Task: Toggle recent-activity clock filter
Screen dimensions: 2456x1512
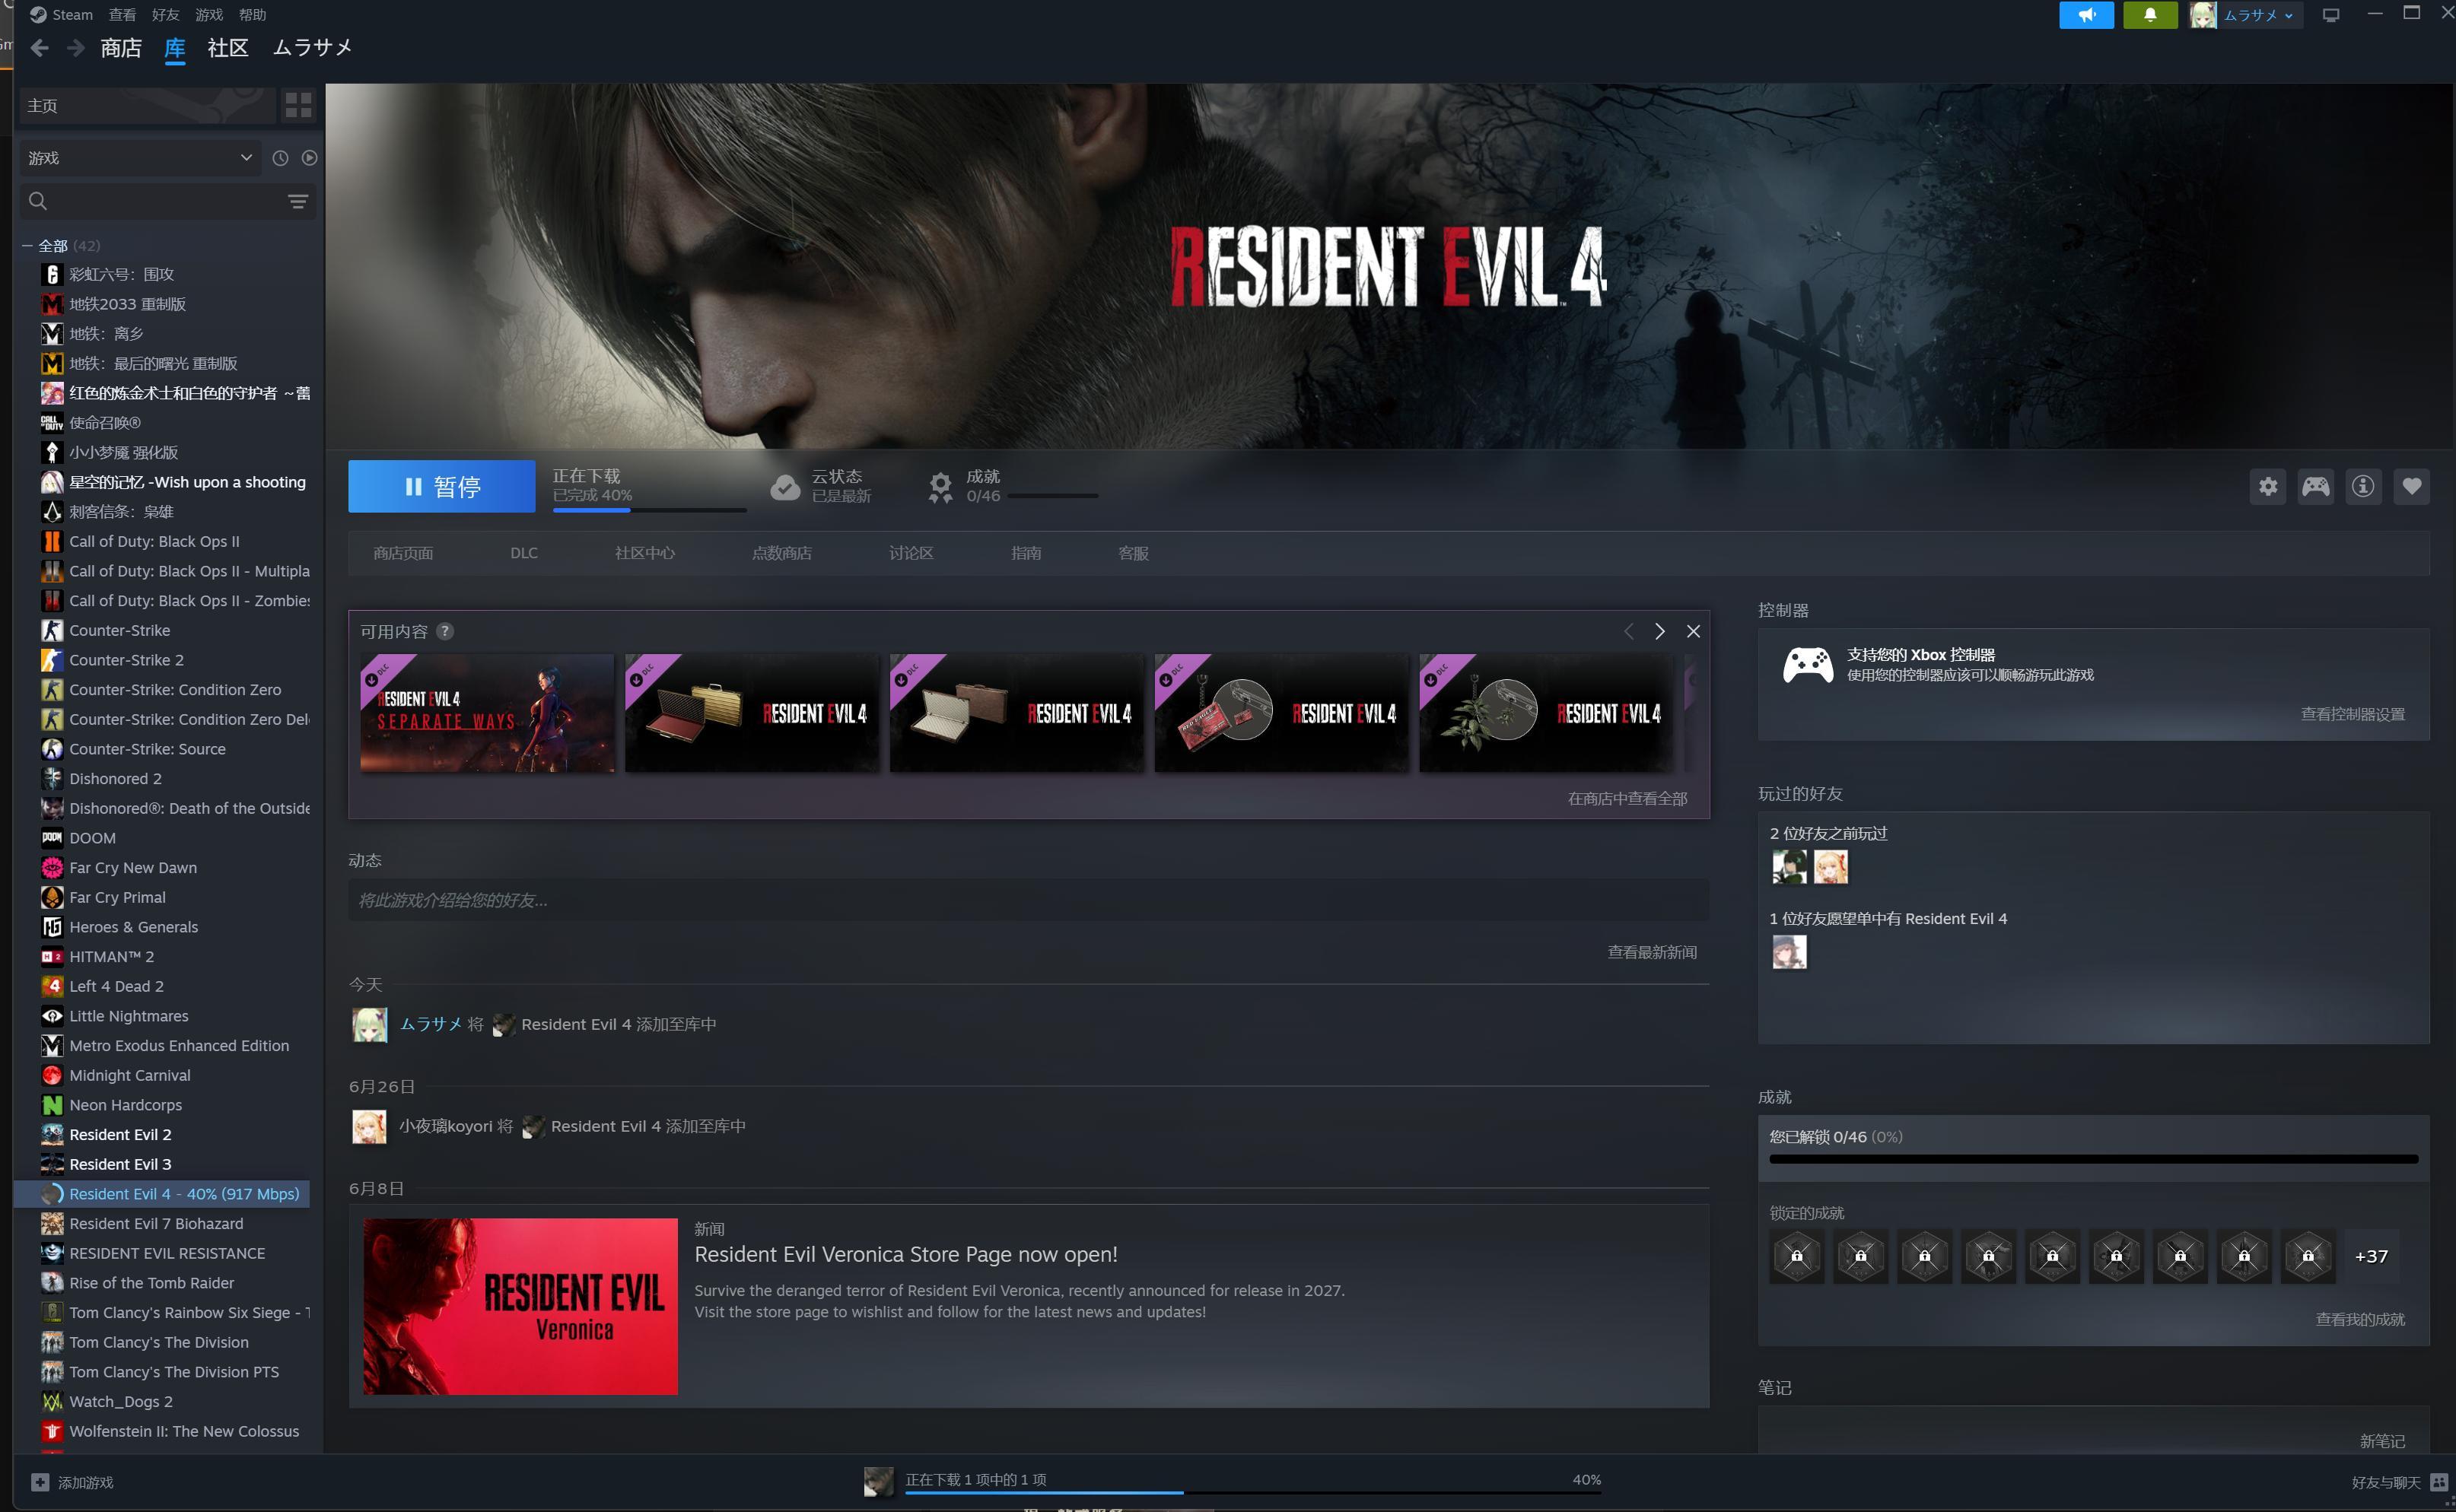Action: [x=280, y=158]
